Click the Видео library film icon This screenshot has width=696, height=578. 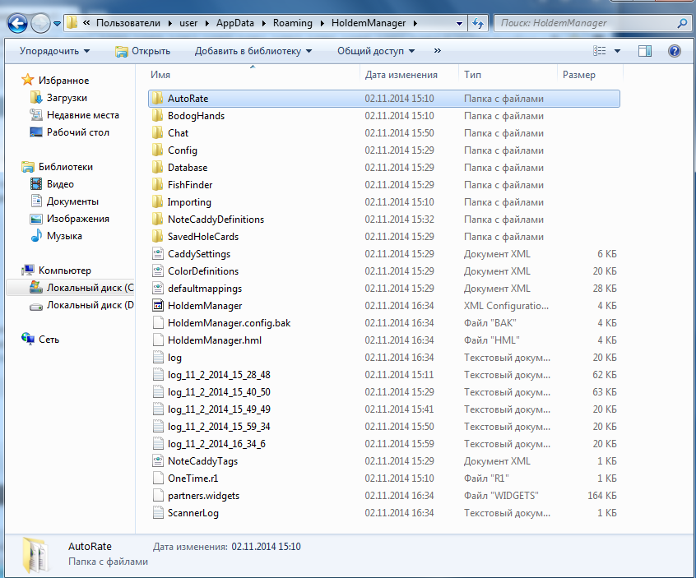point(36,184)
